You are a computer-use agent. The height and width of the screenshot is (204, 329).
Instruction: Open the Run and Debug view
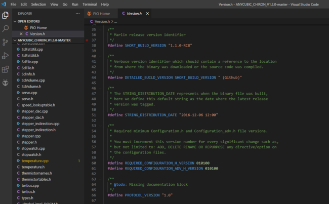coord(6,56)
